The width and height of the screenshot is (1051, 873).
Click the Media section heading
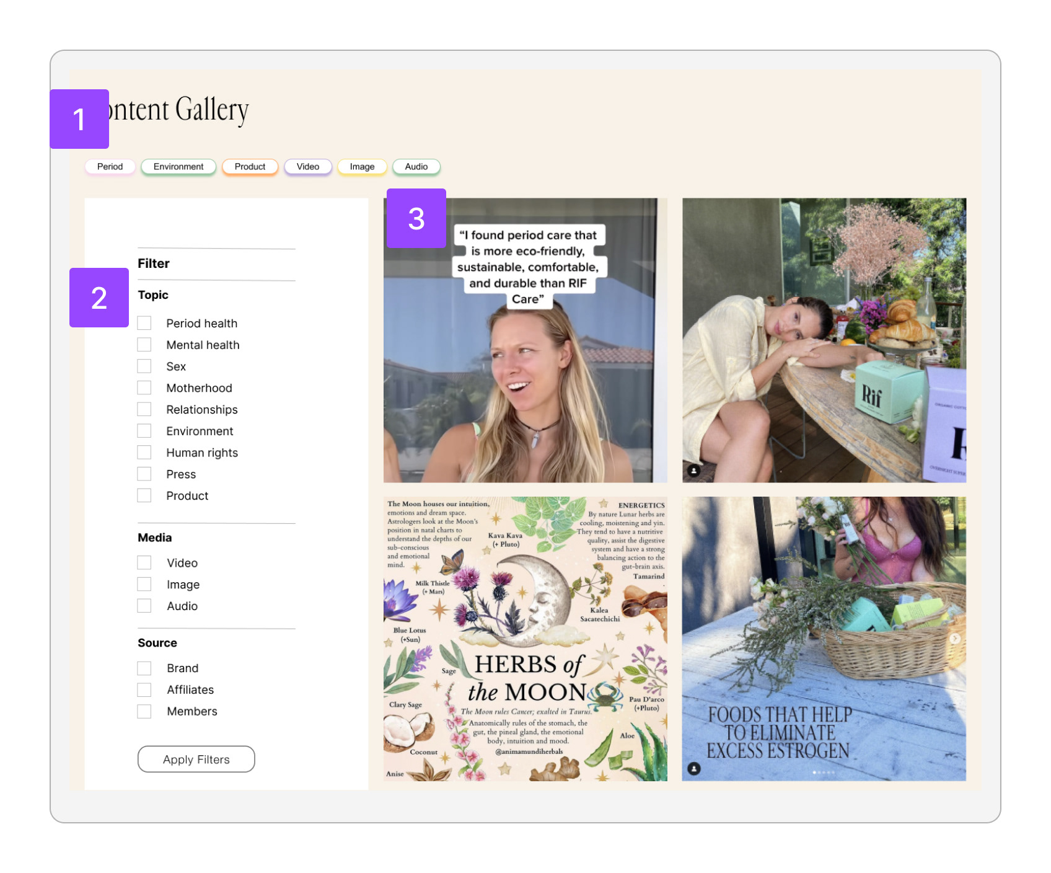click(x=155, y=538)
